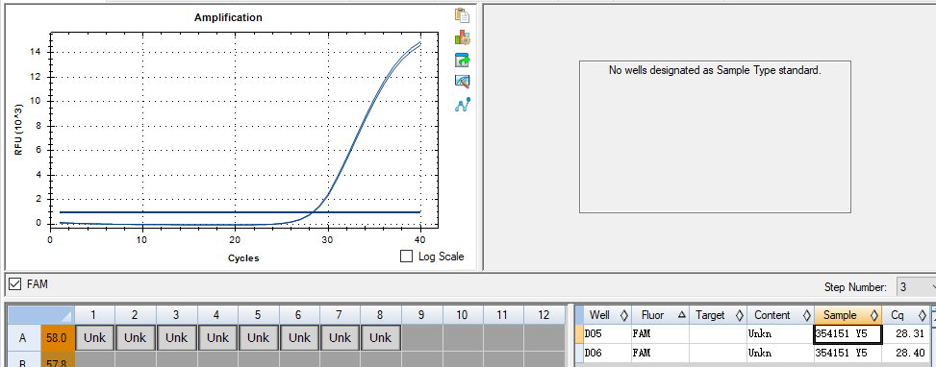Copy the amplification chart to clipboard

click(462, 15)
